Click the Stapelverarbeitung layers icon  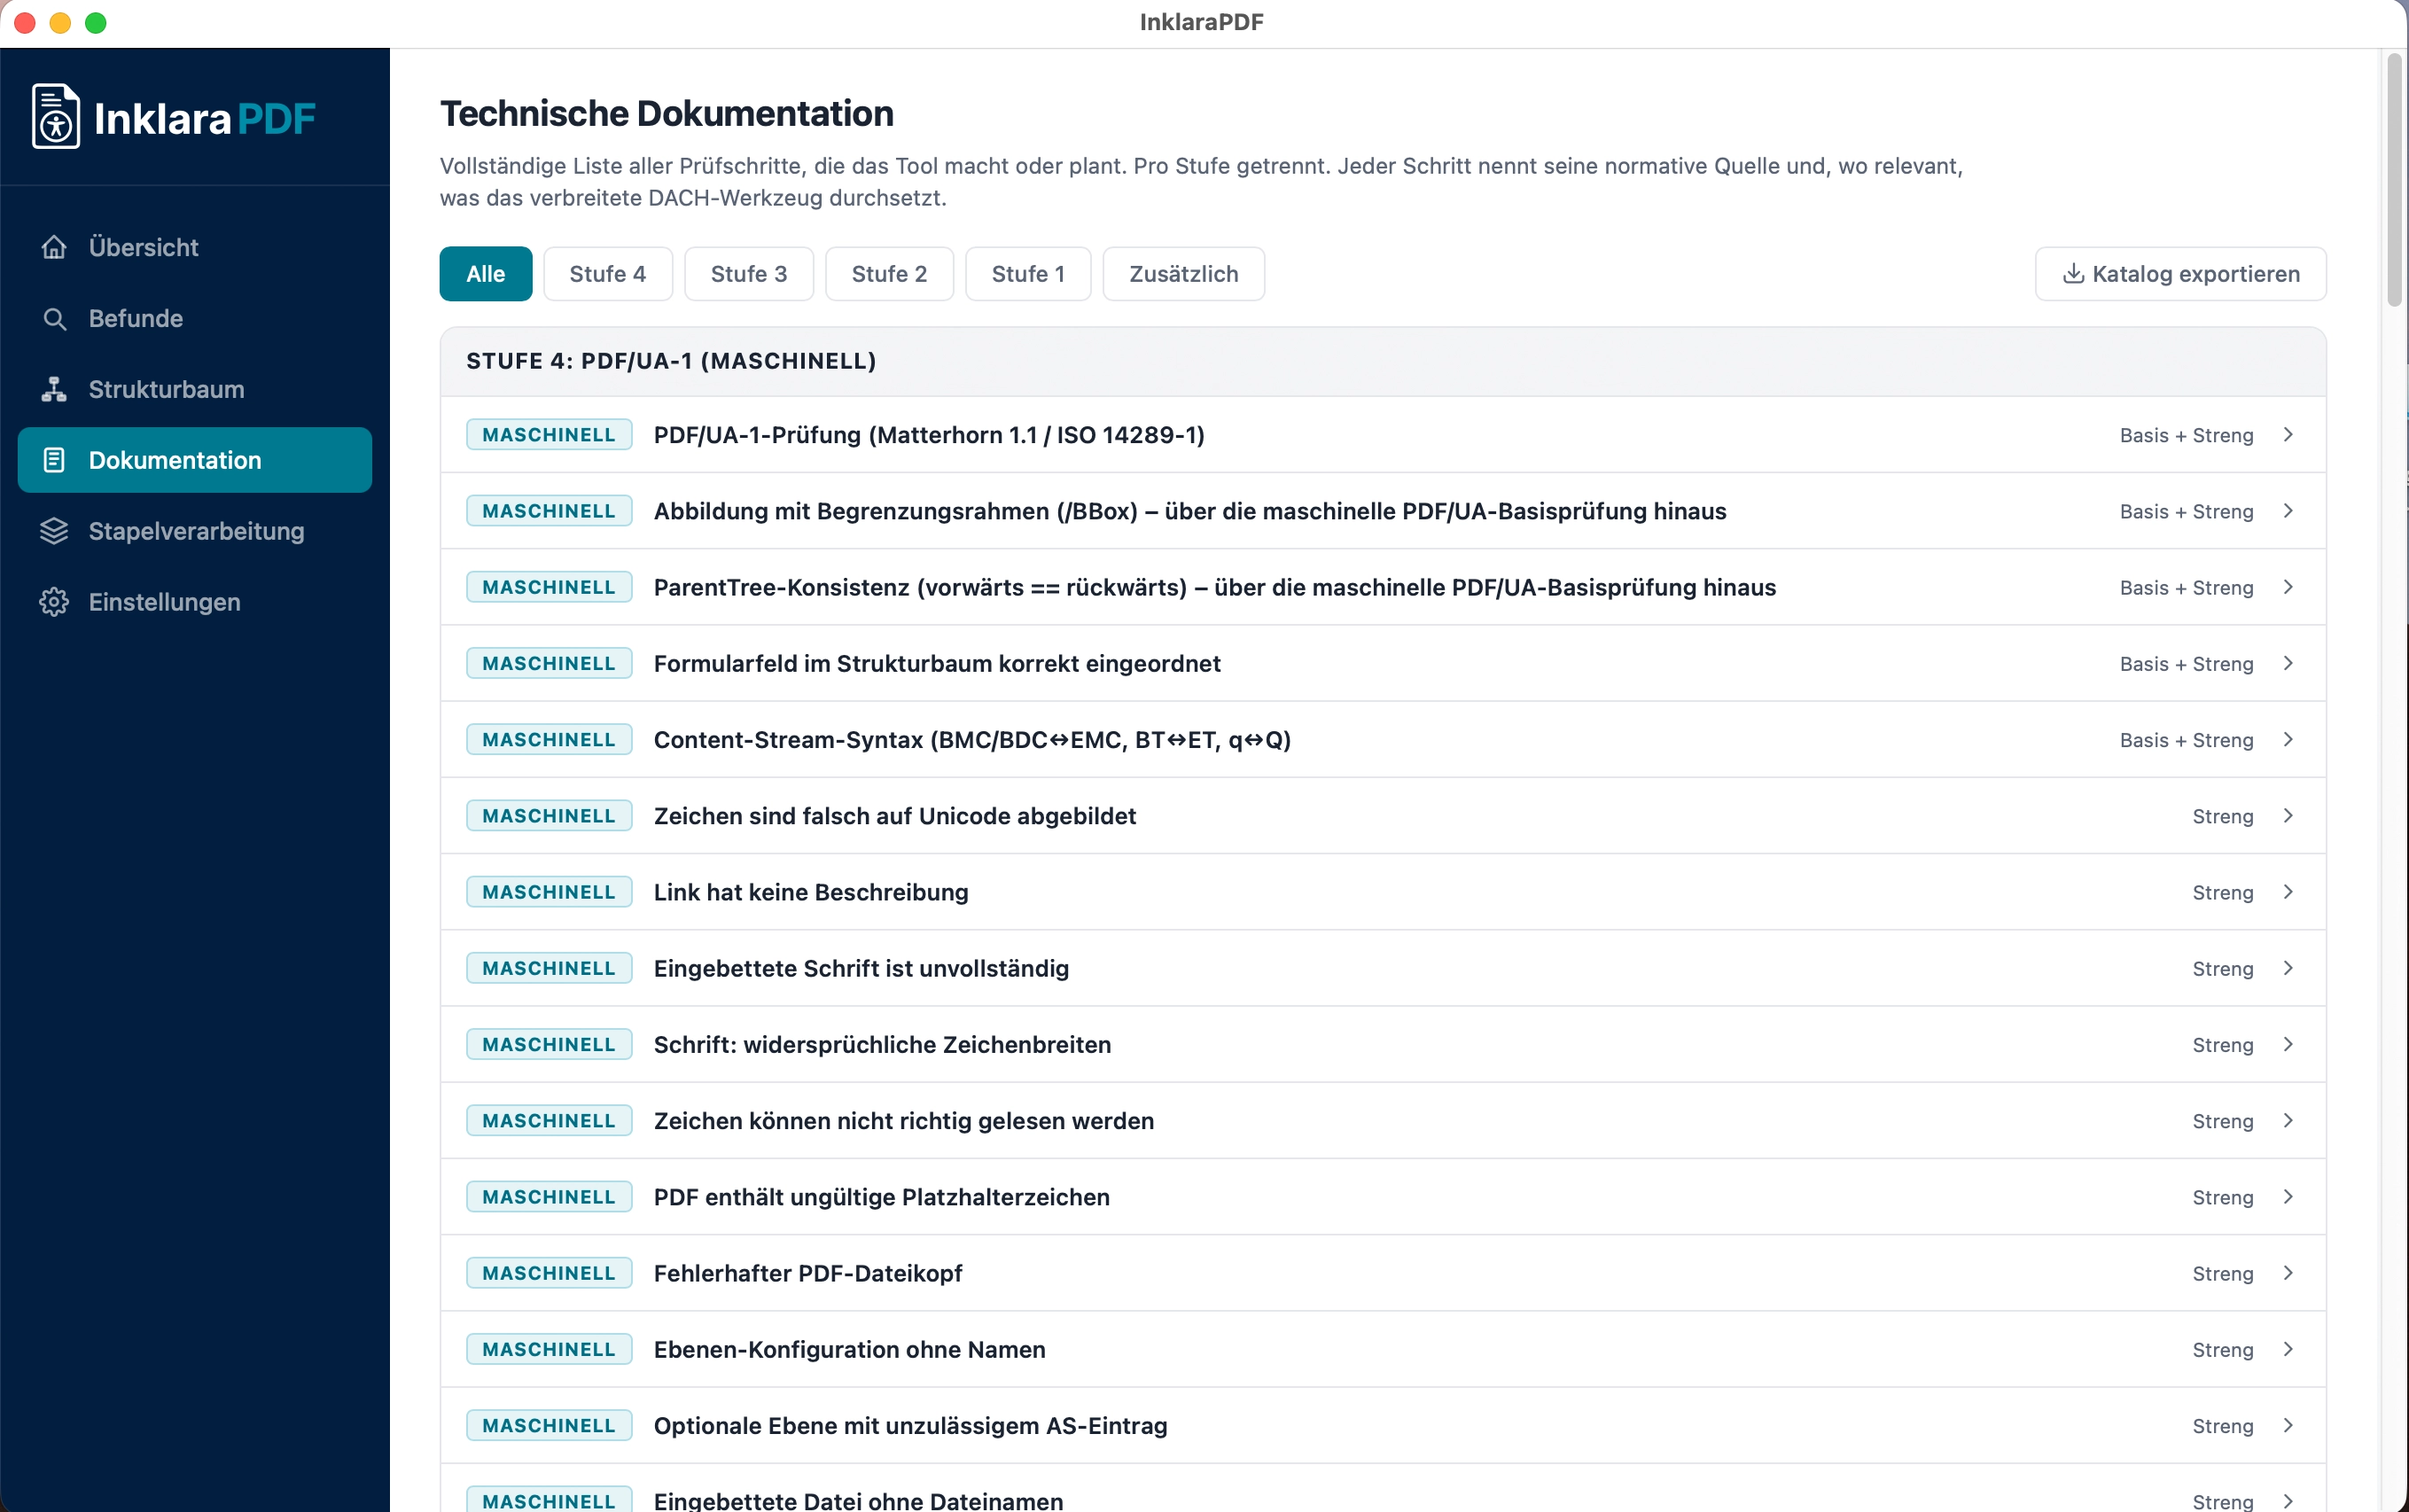[54, 531]
